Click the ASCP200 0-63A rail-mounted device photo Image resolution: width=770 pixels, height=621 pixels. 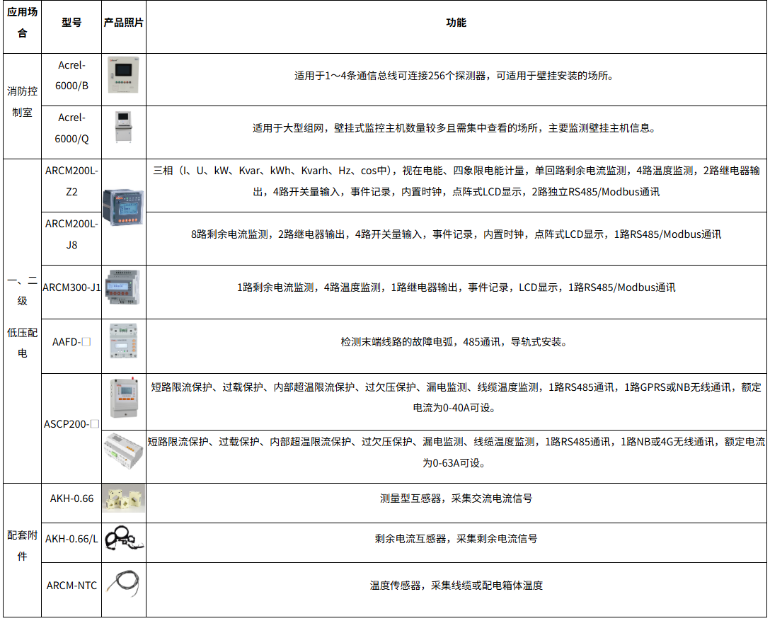[x=123, y=450]
